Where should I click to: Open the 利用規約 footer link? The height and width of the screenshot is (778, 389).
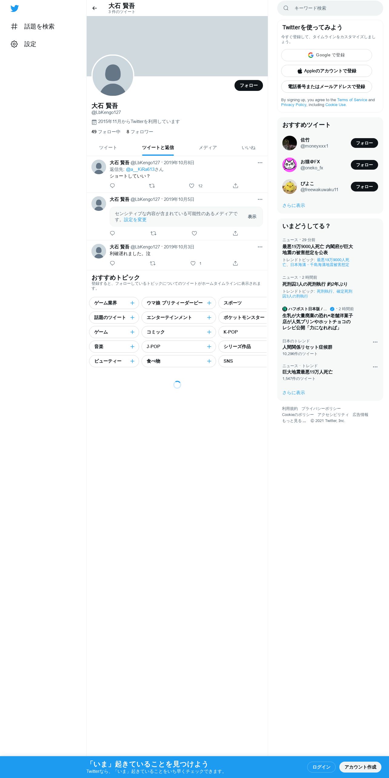(x=290, y=409)
